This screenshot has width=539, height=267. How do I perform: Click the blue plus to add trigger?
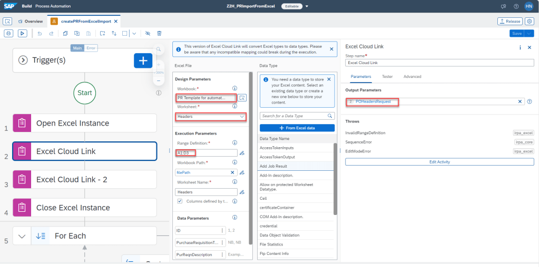coord(142,60)
